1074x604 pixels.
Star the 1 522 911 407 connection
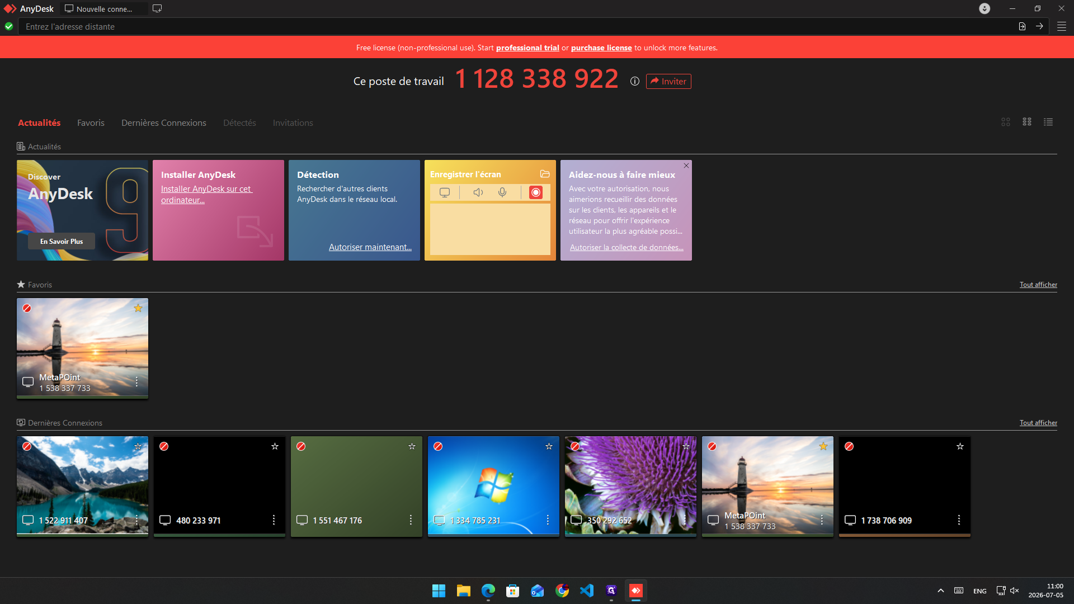click(x=138, y=446)
